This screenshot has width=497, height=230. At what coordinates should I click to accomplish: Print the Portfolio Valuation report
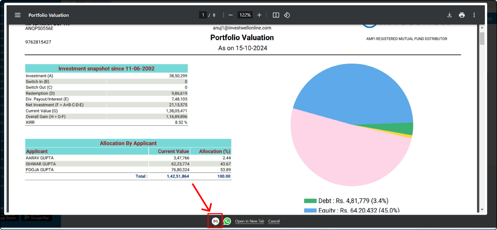[462, 15]
